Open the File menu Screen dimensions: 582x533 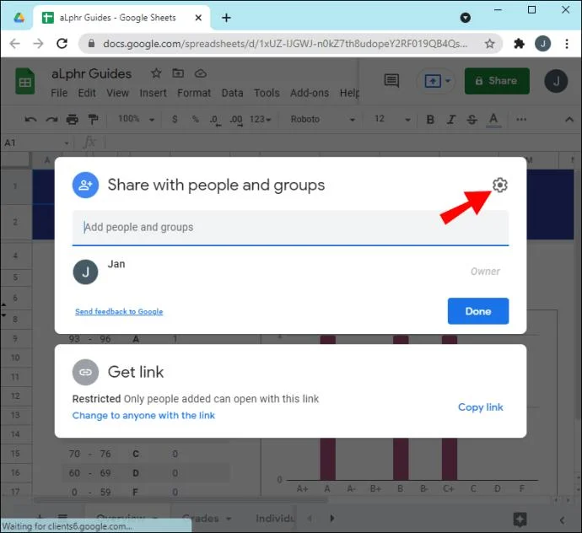(x=59, y=93)
